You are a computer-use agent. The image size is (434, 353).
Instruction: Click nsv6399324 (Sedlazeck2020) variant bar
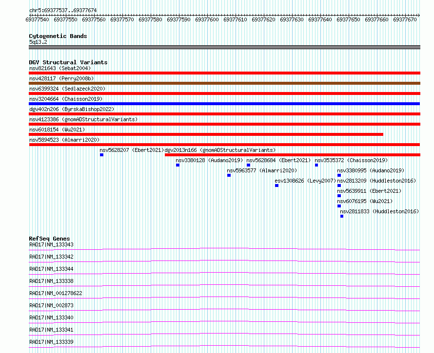(224, 93)
